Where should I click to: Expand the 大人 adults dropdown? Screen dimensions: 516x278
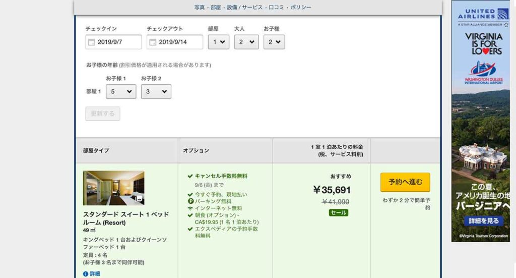tap(246, 42)
